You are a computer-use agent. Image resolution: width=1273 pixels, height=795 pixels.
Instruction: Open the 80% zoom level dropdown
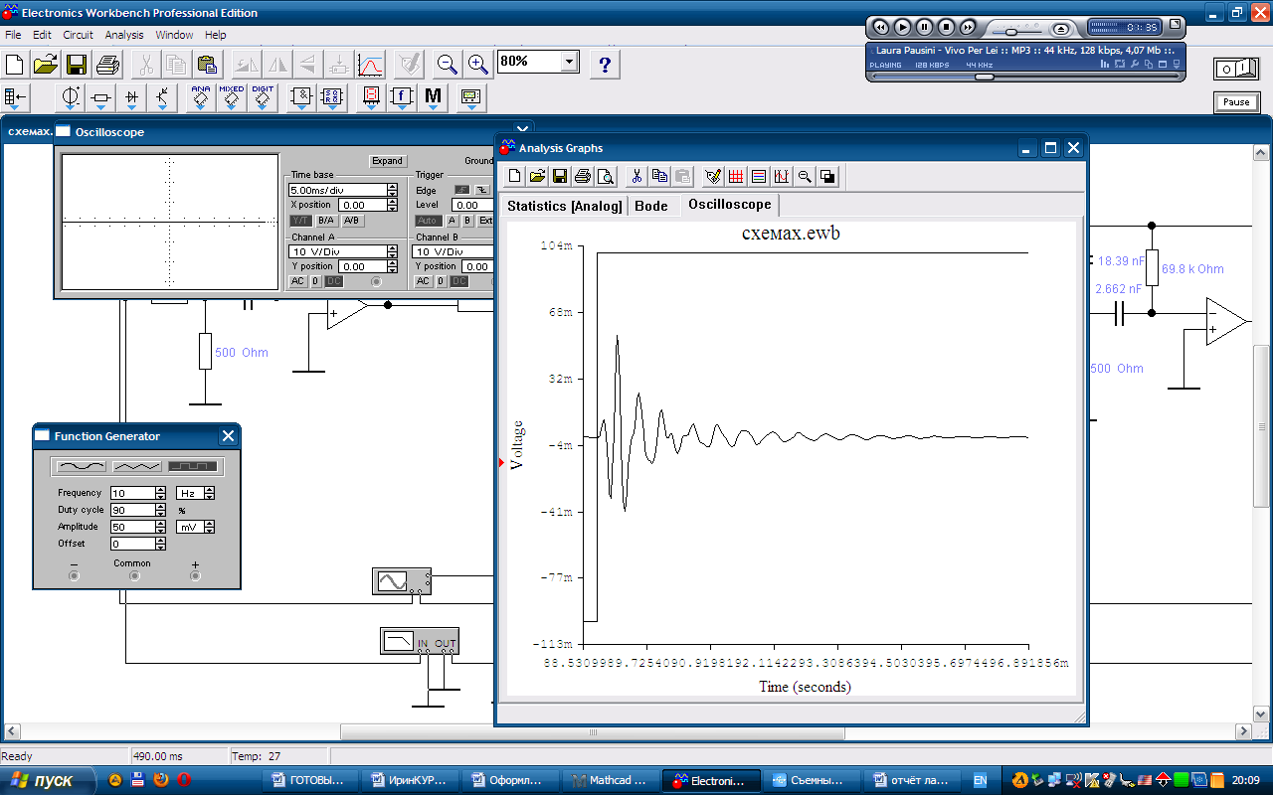(x=568, y=62)
